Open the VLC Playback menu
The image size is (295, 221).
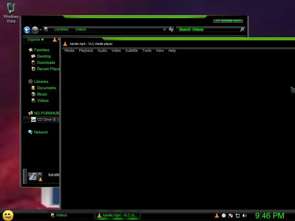86,51
